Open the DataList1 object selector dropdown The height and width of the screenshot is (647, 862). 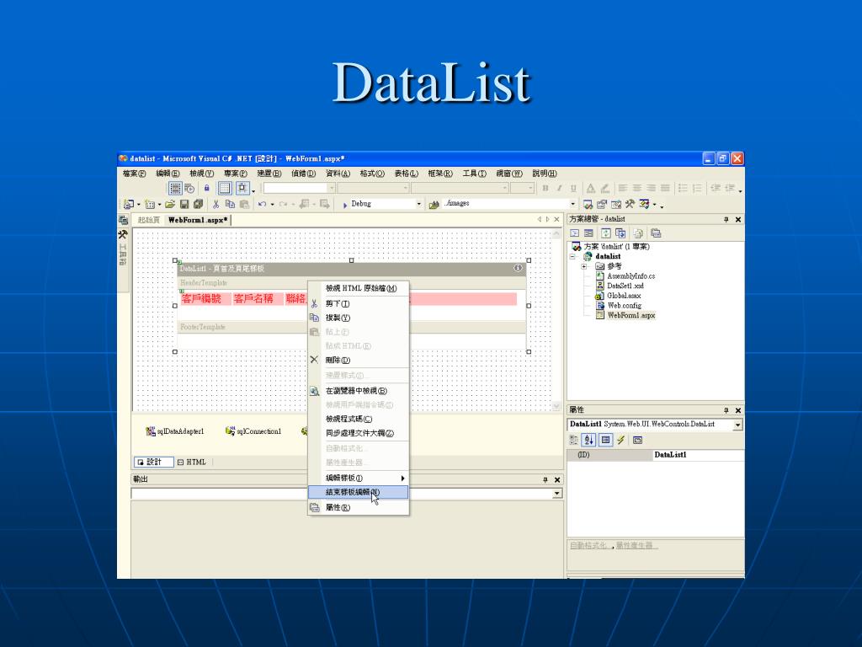pos(737,425)
